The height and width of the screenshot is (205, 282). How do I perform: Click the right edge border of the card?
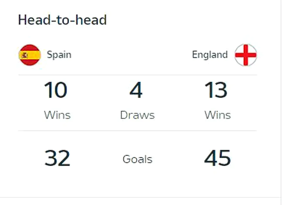pos(281,99)
